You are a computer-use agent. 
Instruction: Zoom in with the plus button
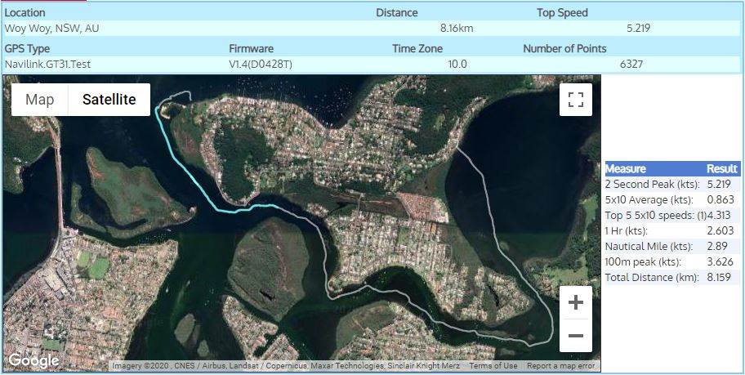click(576, 302)
